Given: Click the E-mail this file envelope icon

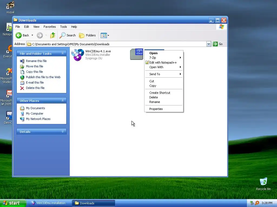Looking at the screenshot, I should tap(22, 82).
